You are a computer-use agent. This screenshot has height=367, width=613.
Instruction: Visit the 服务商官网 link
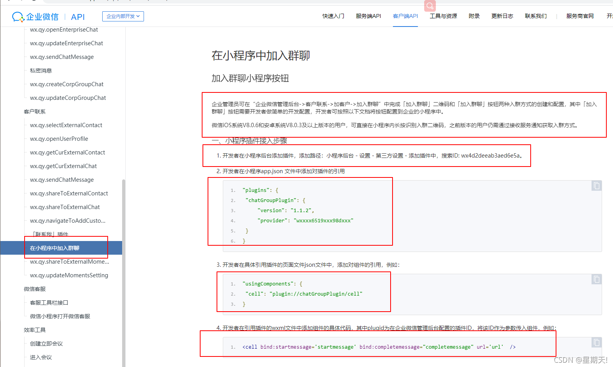coord(580,16)
